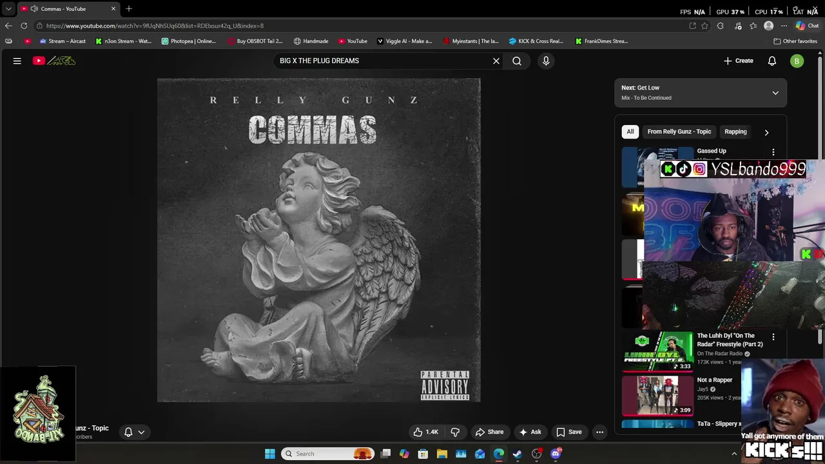Open the Relly Gunz - Topic channel name
The height and width of the screenshot is (464, 825).
[x=92, y=428]
